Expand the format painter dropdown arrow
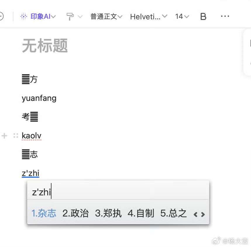 (80, 16)
